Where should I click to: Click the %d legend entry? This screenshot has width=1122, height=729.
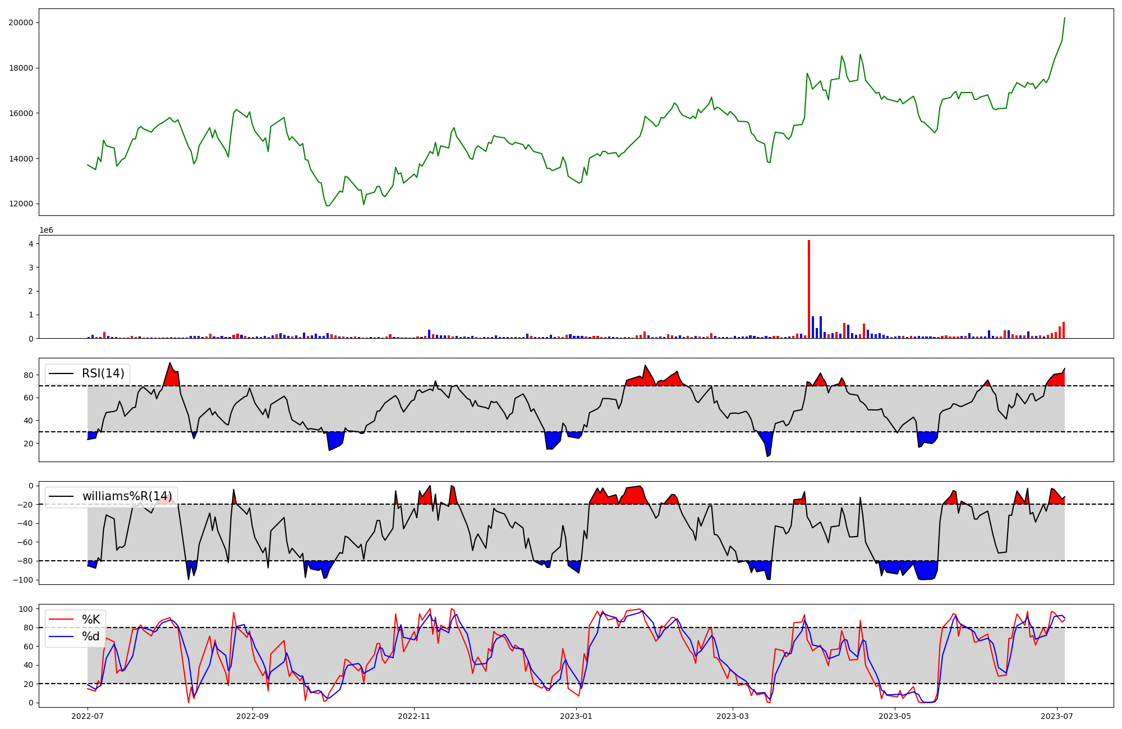coord(91,636)
